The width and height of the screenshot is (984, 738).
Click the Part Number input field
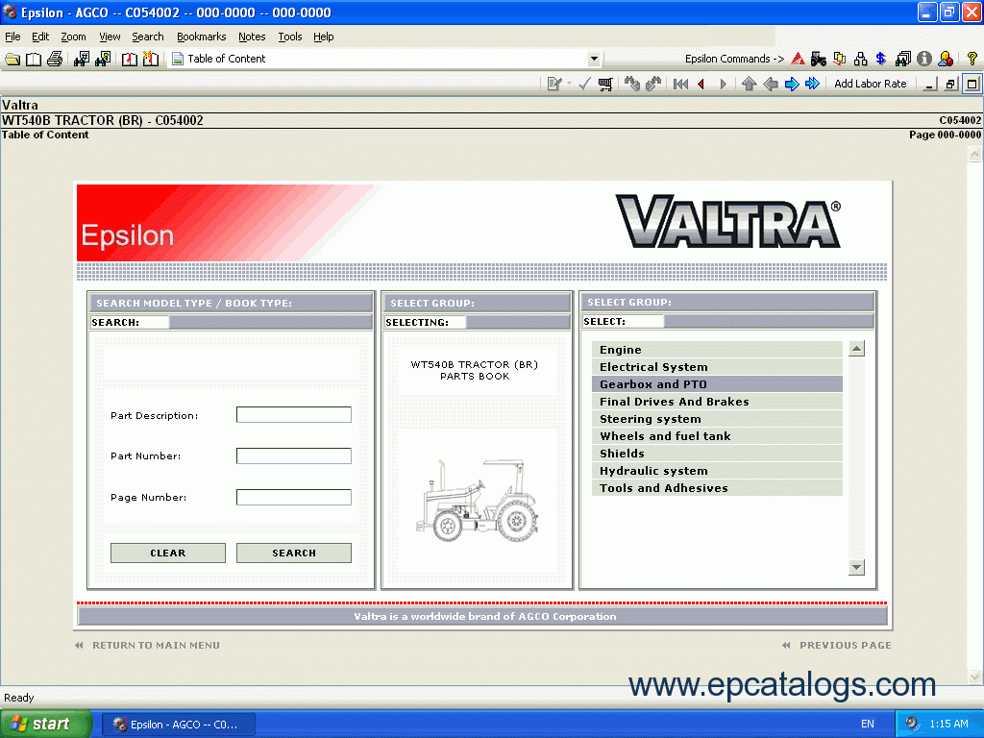tap(294, 455)
